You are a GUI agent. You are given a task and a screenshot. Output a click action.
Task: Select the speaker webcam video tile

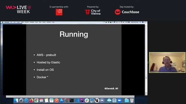coord(167,62)
